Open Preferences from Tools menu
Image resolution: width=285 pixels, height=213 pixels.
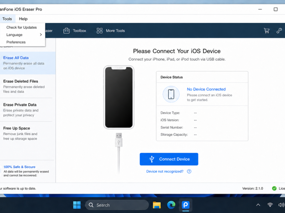[x=16, y=42]
